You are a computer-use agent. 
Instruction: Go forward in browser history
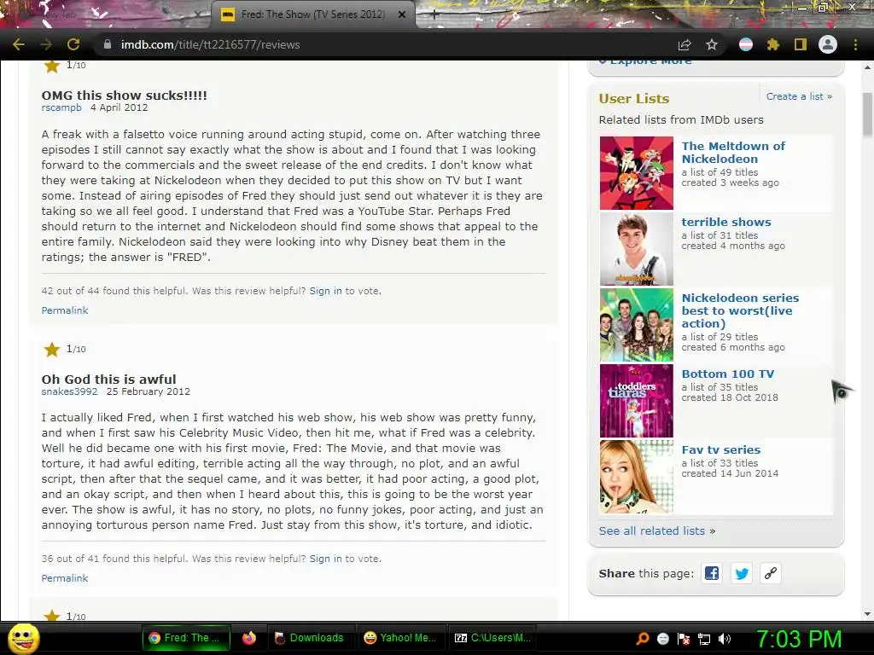click(46, 44)
